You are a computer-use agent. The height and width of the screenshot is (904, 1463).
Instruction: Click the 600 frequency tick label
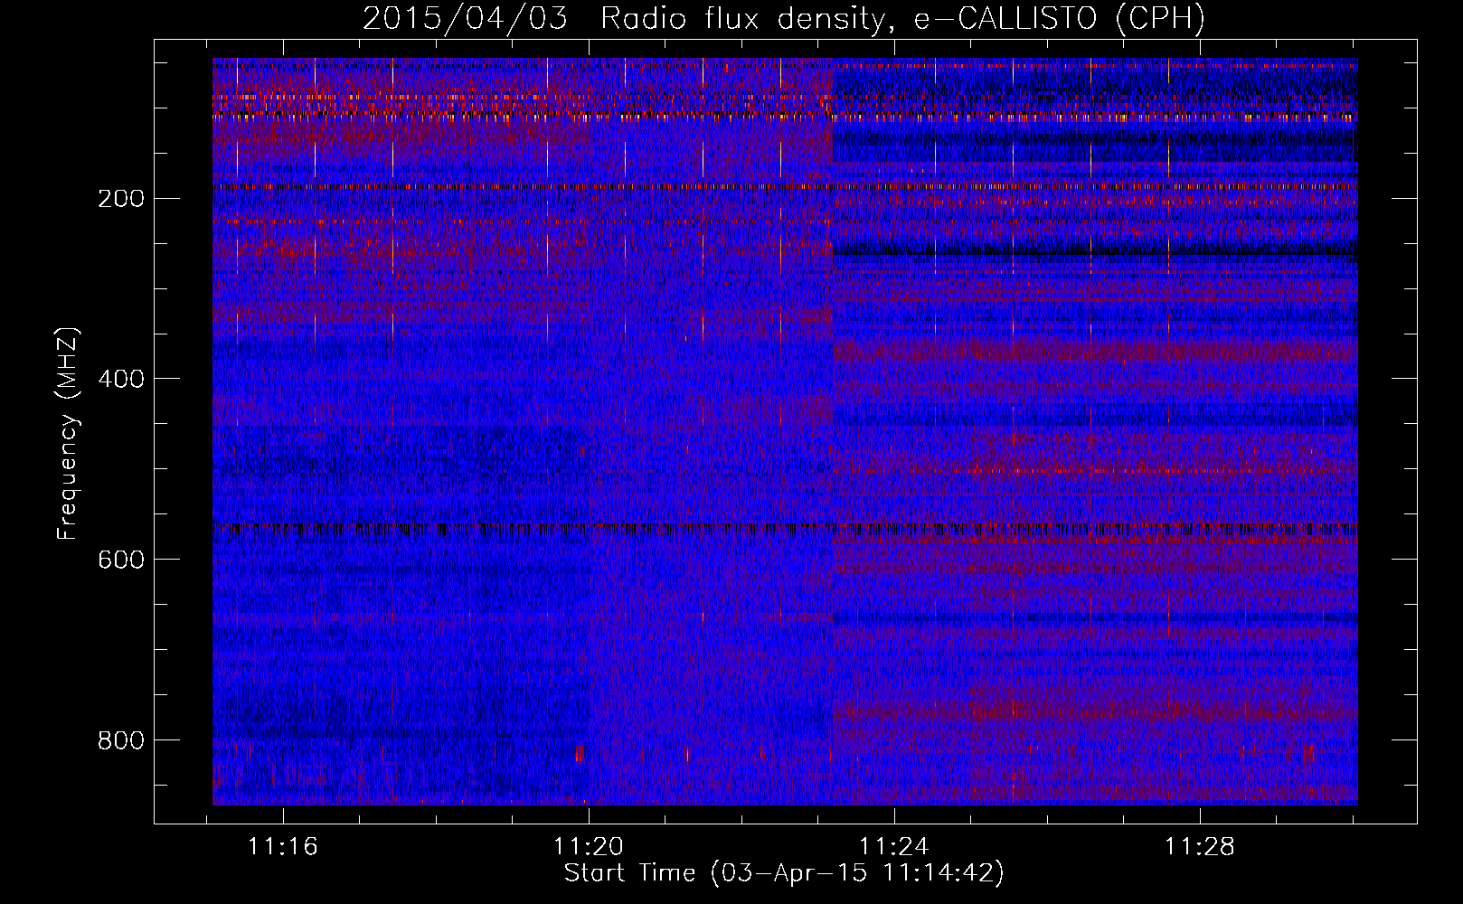pyautogui.click(x=121, y=560)
